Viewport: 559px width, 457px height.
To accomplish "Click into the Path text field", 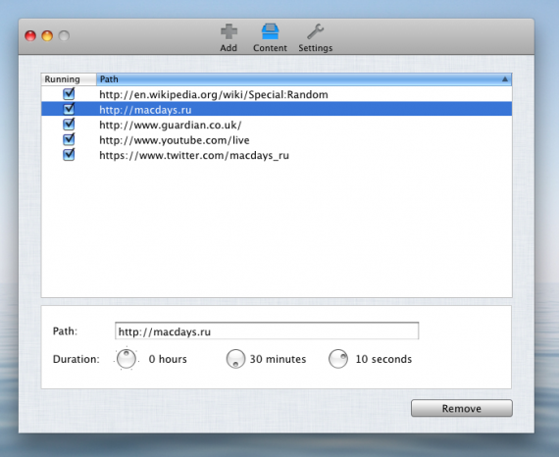I will click(267, 331).
